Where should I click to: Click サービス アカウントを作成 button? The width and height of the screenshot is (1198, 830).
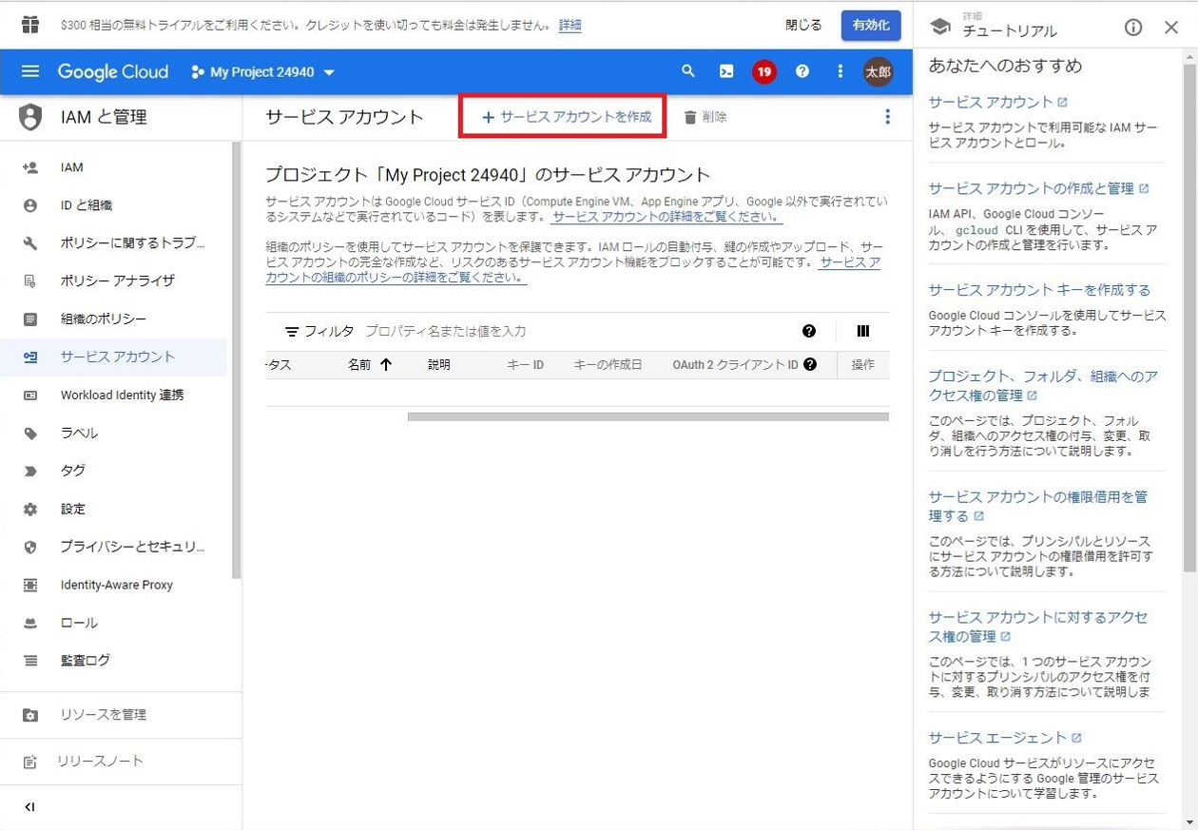click(567, 117)
